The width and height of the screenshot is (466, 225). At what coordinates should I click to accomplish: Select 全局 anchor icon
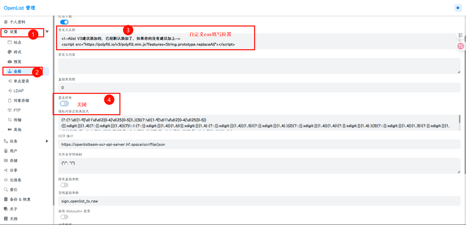[10, 71]
